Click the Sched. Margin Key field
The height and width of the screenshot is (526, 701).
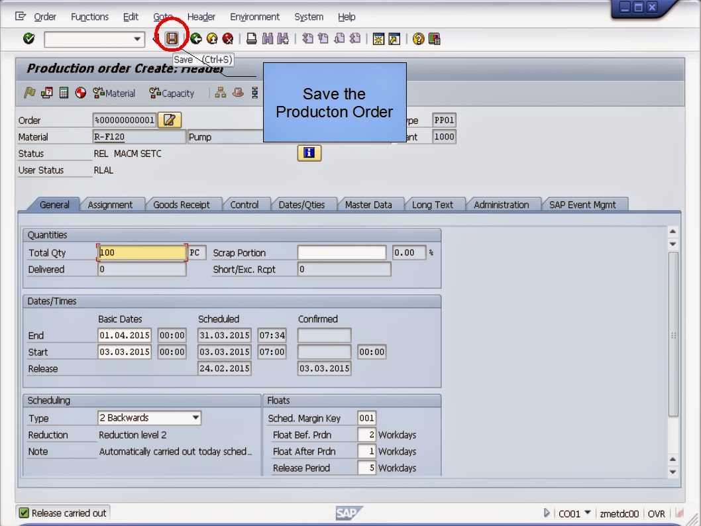(x=366, y=418)
